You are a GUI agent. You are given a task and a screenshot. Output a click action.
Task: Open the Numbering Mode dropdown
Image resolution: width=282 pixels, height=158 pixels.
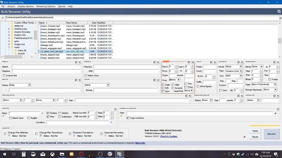point(257,66)
